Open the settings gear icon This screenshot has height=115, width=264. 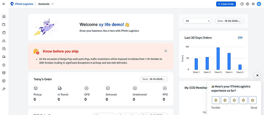[247, 4]
